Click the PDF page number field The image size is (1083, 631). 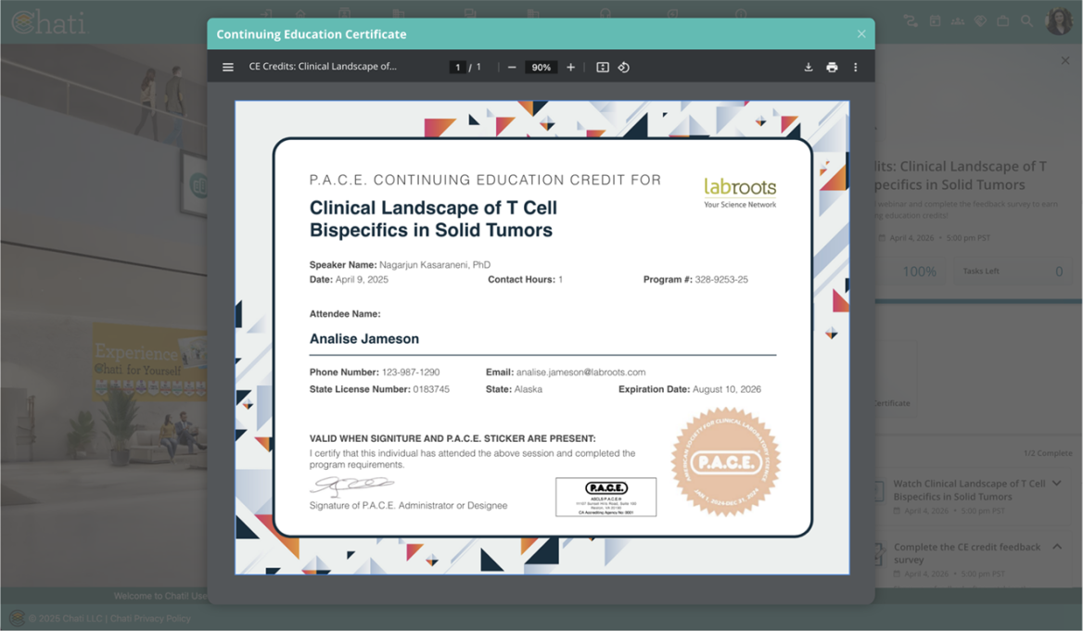tap(457, 67)
